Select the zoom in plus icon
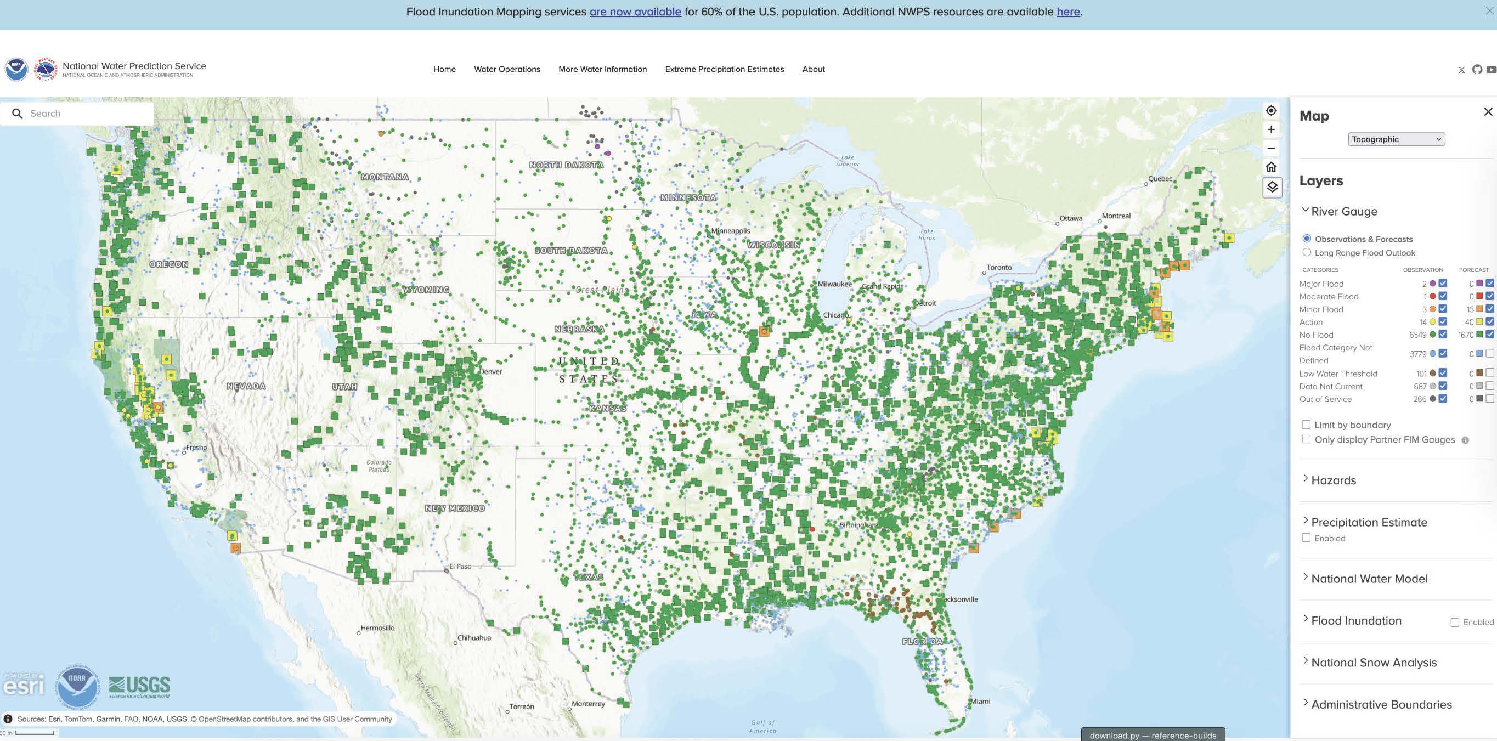The height and width of the screenshot is (741, 1497). tap(1272, 129)
